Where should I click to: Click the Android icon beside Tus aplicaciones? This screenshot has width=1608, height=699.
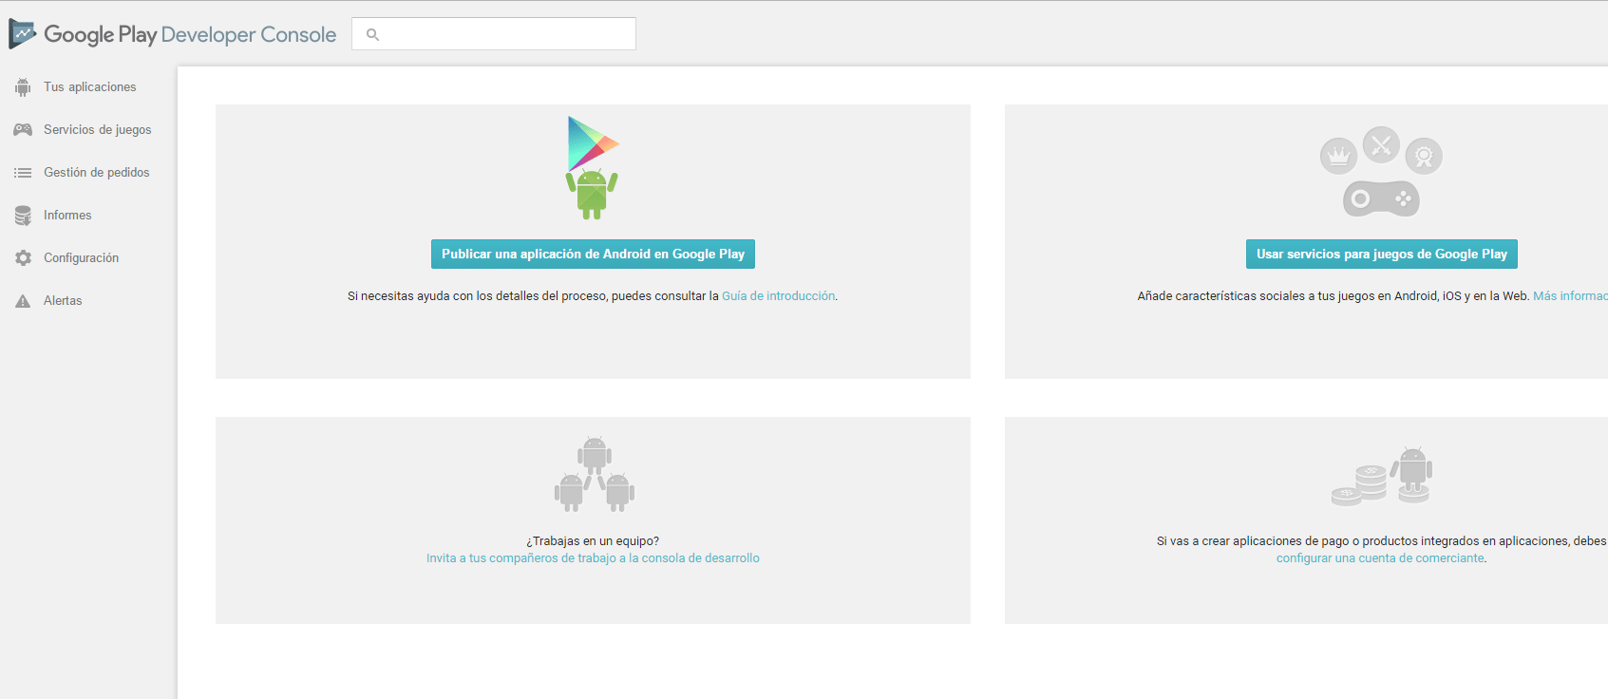coord(23,87)
